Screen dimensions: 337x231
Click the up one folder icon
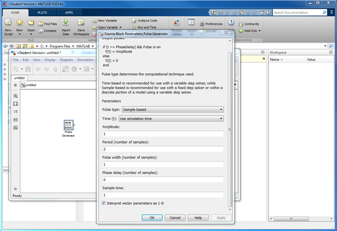point(19,46)
